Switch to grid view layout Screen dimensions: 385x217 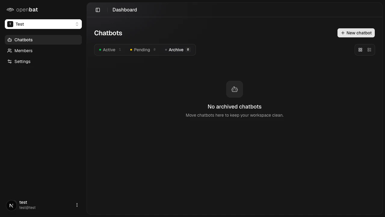point(360,50)
